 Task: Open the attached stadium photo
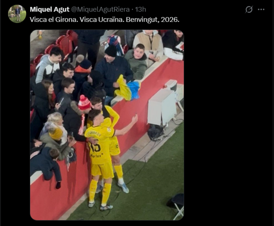pos(107,125)
